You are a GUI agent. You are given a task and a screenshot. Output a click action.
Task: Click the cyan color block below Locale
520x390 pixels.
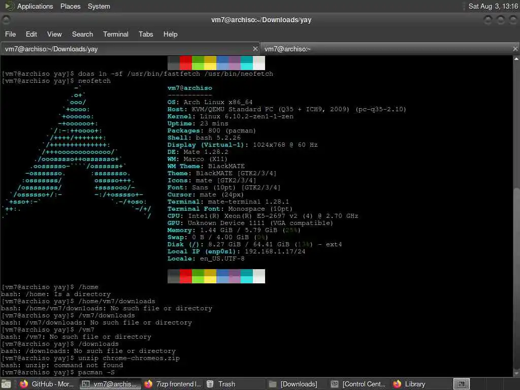click(x=246, y=276)
